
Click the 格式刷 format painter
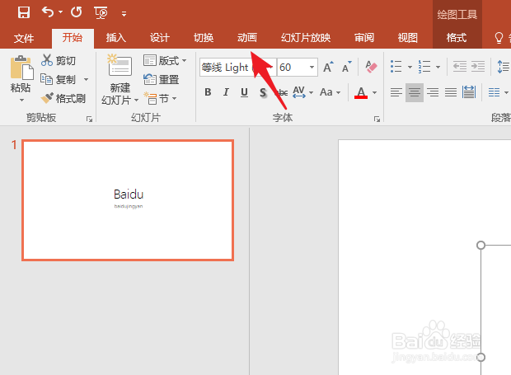(x=63, y=98)
